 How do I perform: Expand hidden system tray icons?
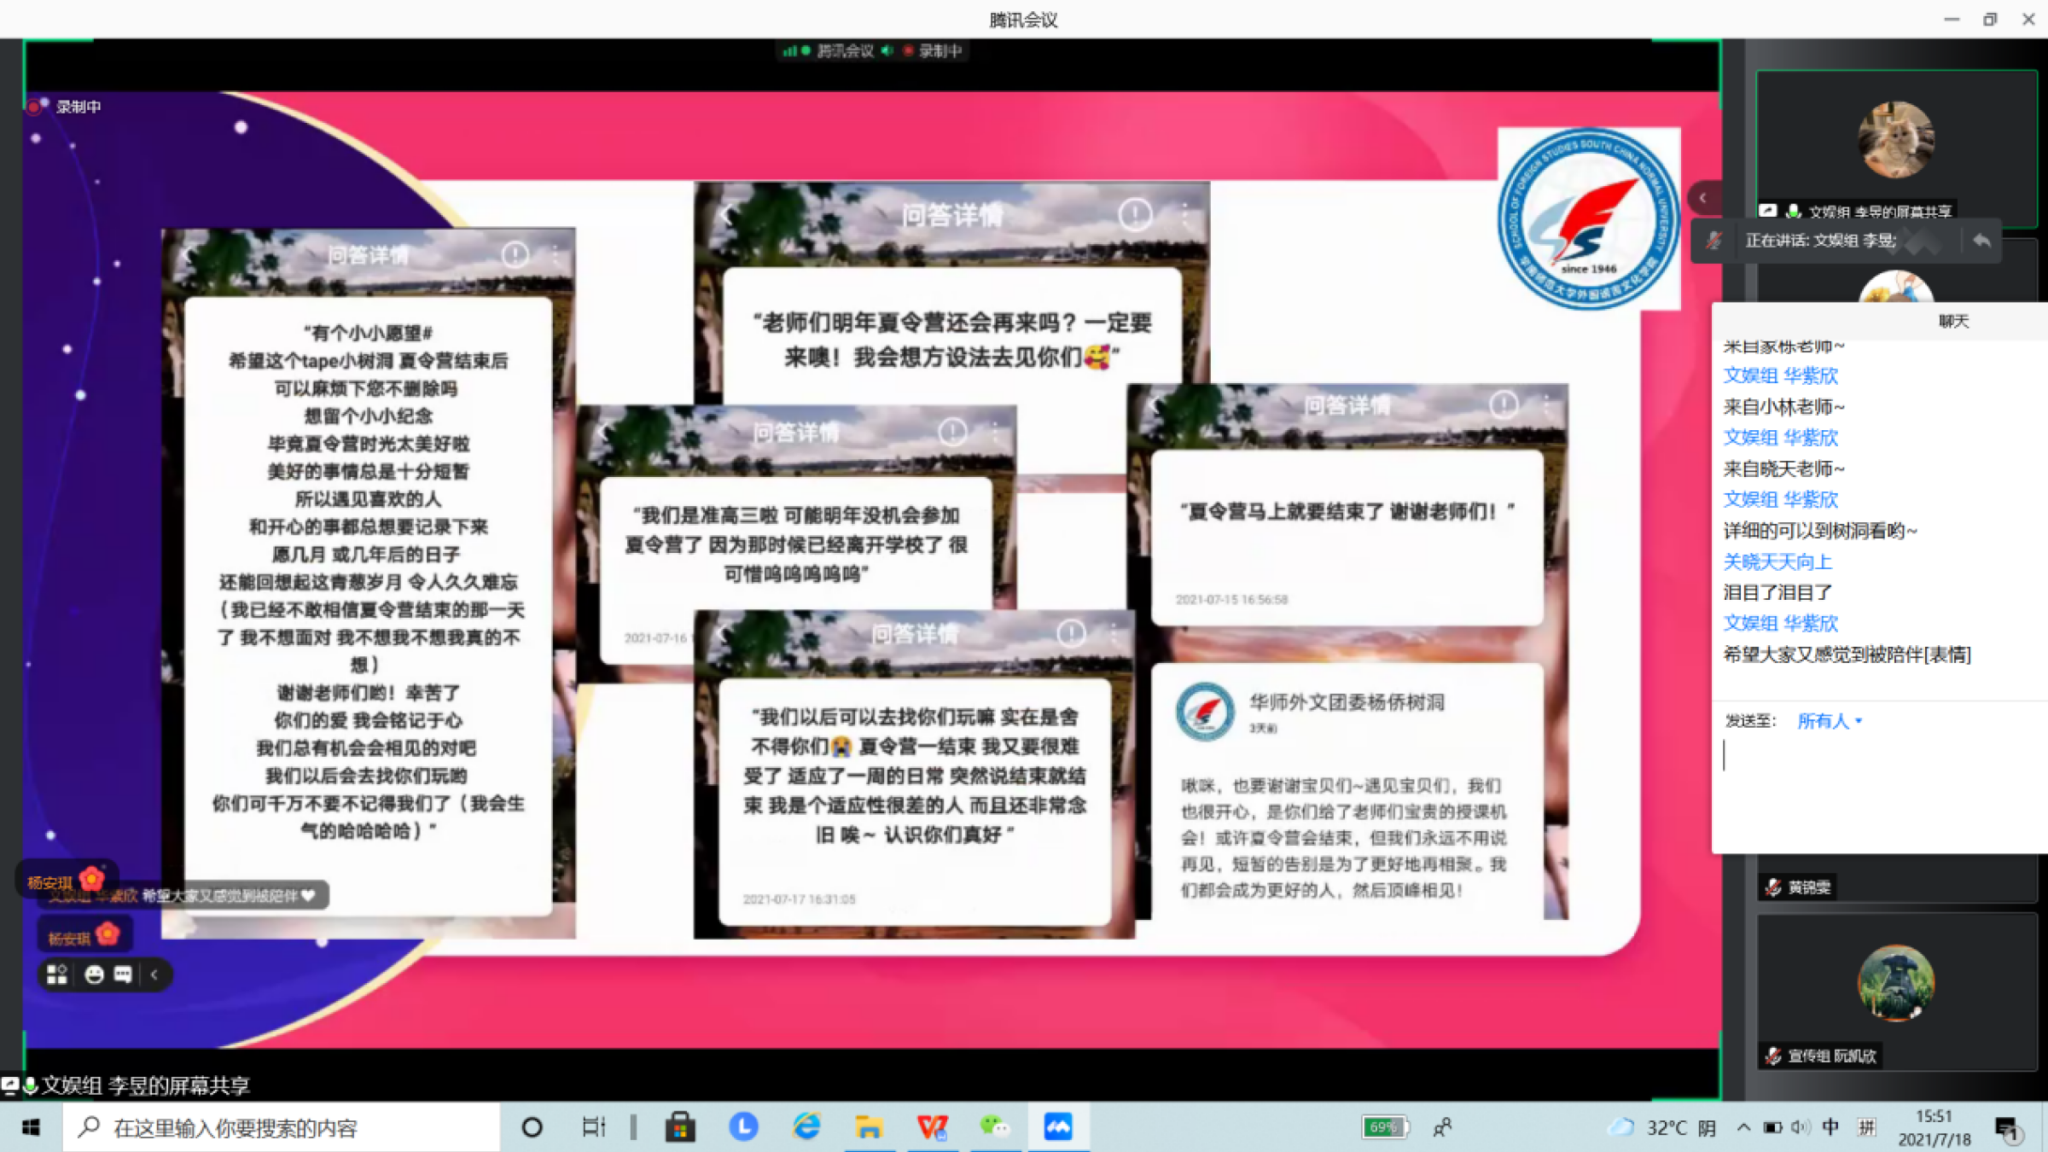tap(1743, 1128)
